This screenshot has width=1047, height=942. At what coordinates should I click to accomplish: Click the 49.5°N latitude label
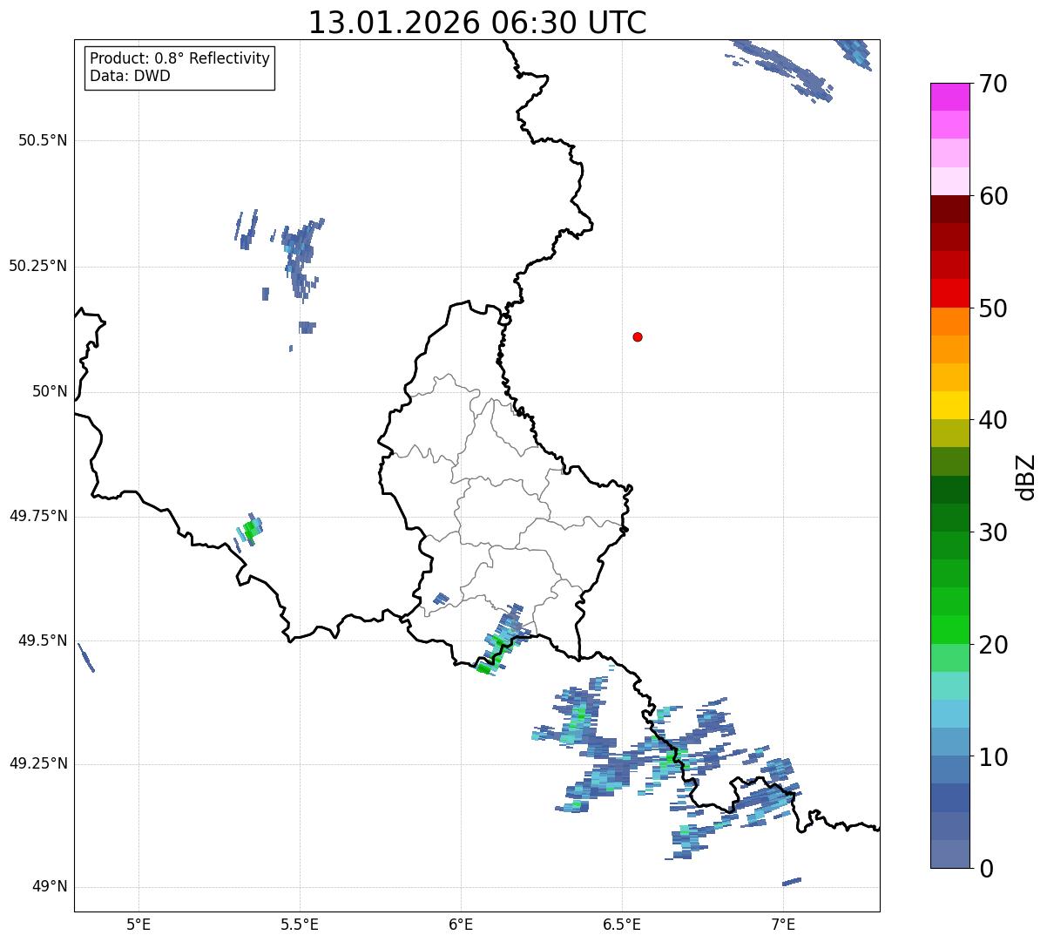(x=42, y=640)
